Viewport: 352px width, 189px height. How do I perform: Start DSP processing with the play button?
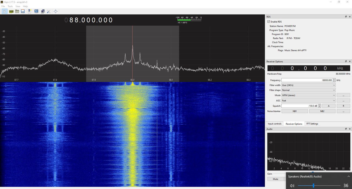point(5,11)
